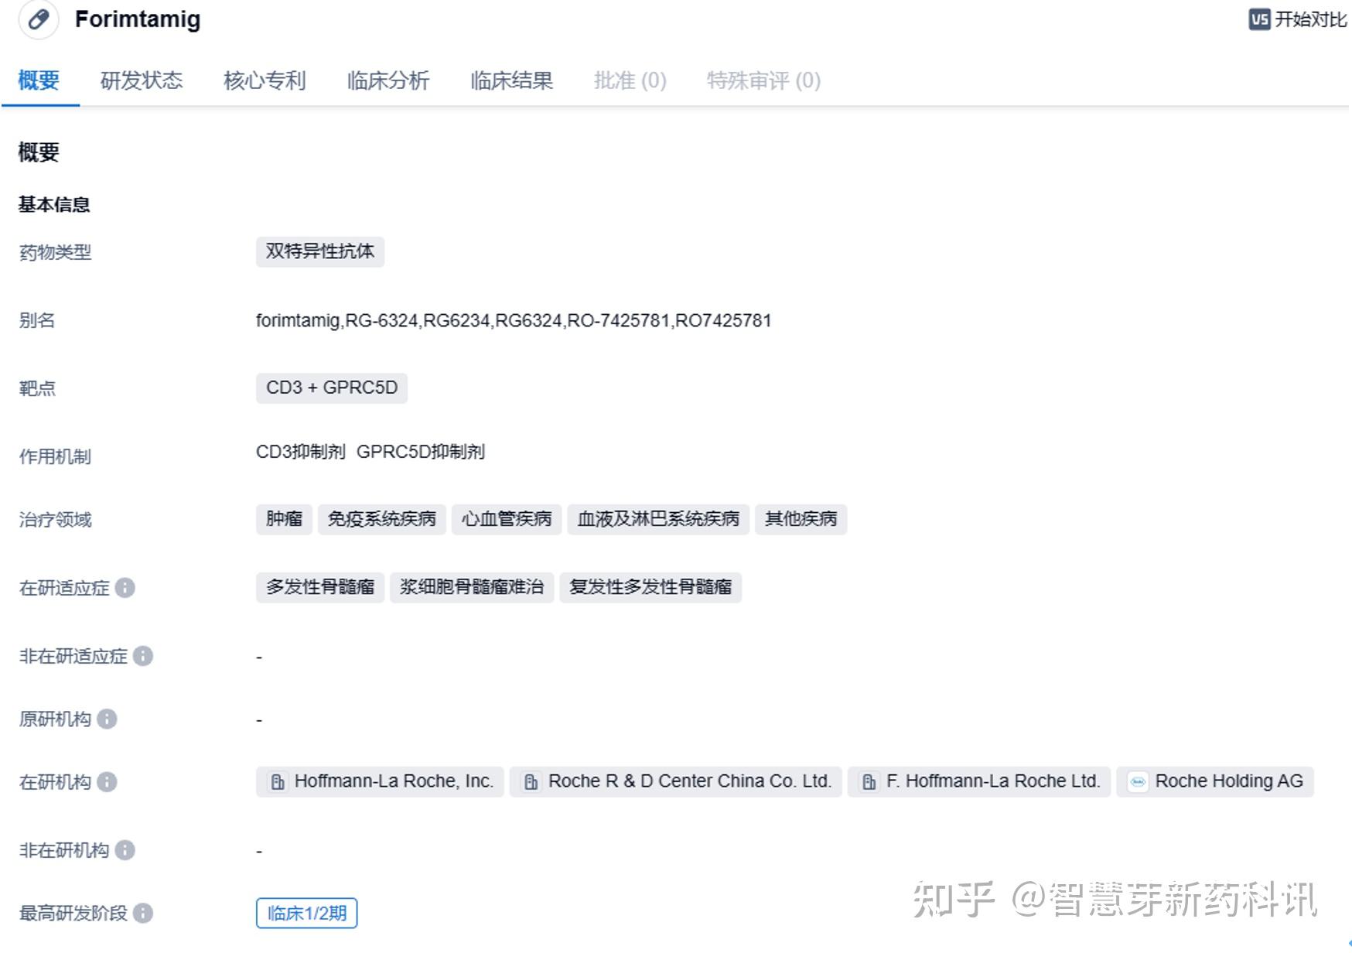Select the CD3 + GPRC5D target tag

pos(331,388)
